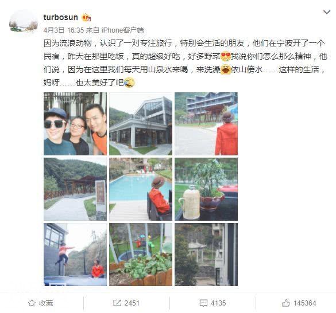
Task: Open the wooden pergola pathway photo
Action: 75,189
